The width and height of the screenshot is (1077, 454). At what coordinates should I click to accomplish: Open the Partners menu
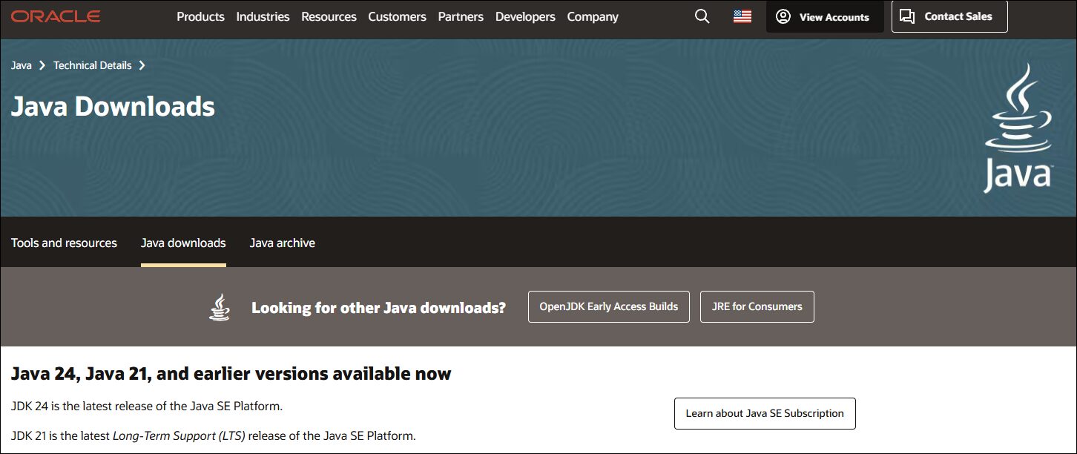(461, 16)
